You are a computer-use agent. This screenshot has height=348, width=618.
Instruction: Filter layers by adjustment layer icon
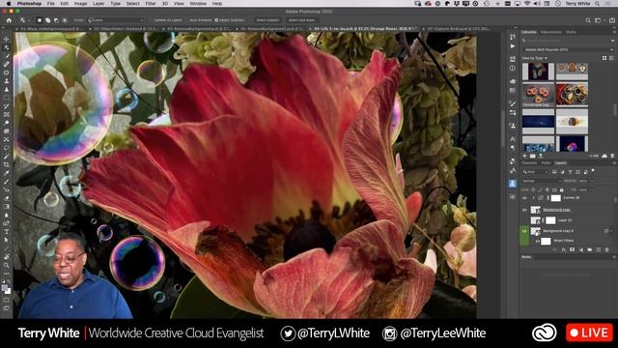pos(562,172)
